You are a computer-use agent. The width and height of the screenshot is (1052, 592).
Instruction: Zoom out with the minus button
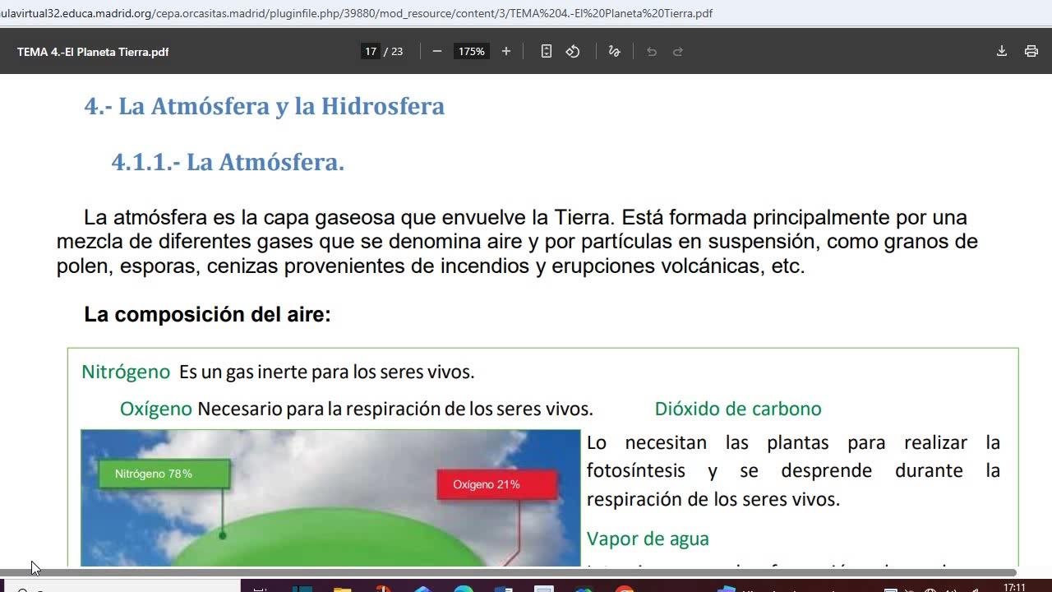[437, 51]
